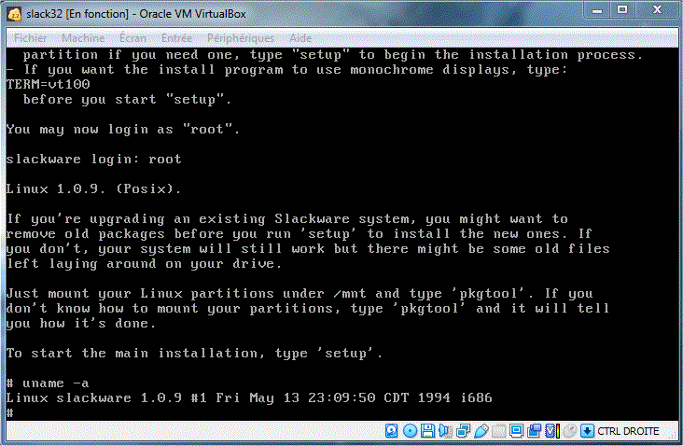Click the line 'left laying around on your drive.'
This screenshot has height=446, width=683.
[144, 263]
